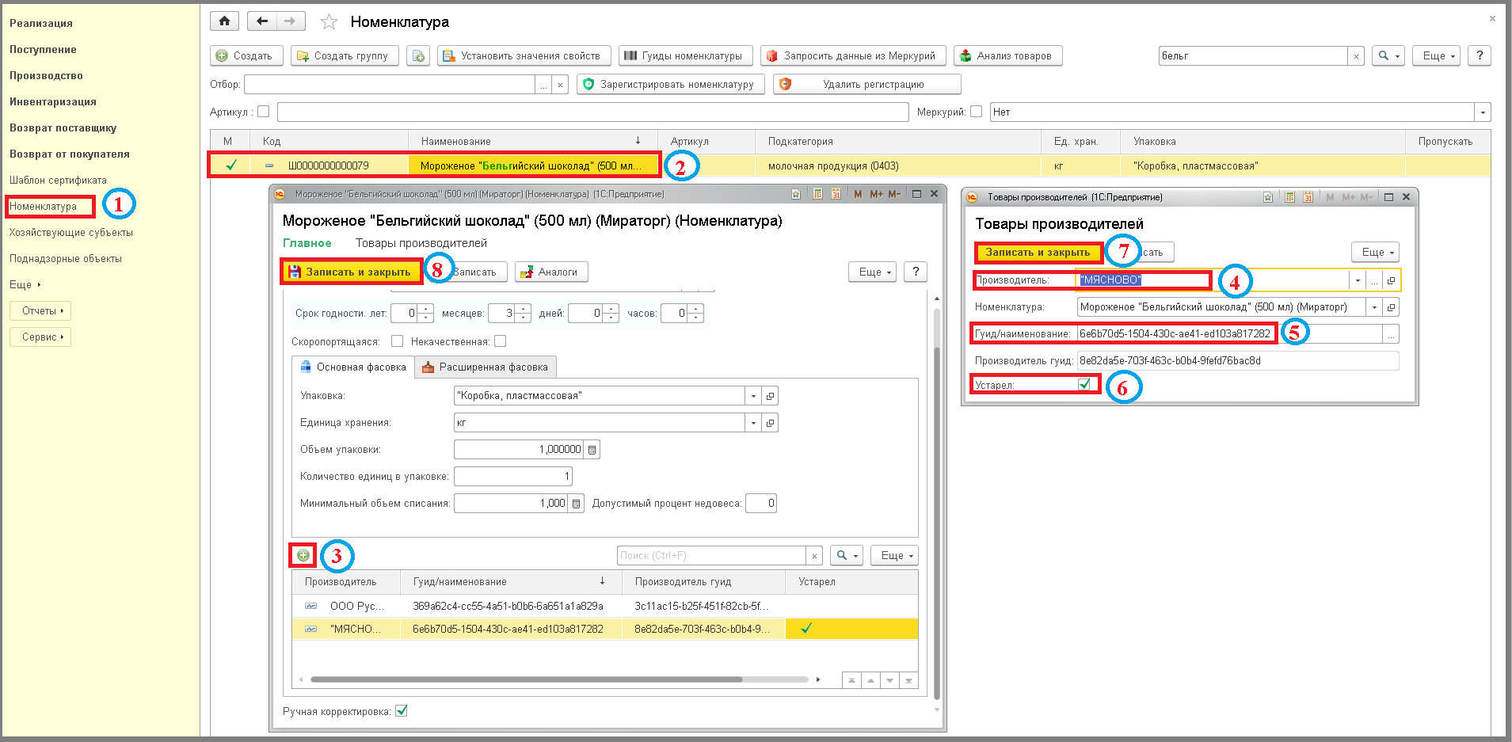Click the Home icon in navigation bar
Viewport: 1512px width, 742px height.
click(x=224, y=21)
